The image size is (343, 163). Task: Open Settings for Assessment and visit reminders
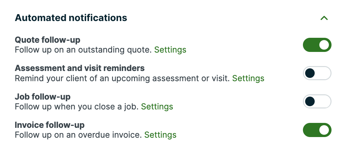pyautogui.click(x=248, y=78)
